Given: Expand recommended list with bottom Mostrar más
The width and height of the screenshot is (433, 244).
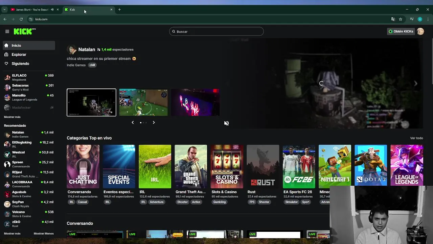Looking at the screenshot, I should pos(12,233).
